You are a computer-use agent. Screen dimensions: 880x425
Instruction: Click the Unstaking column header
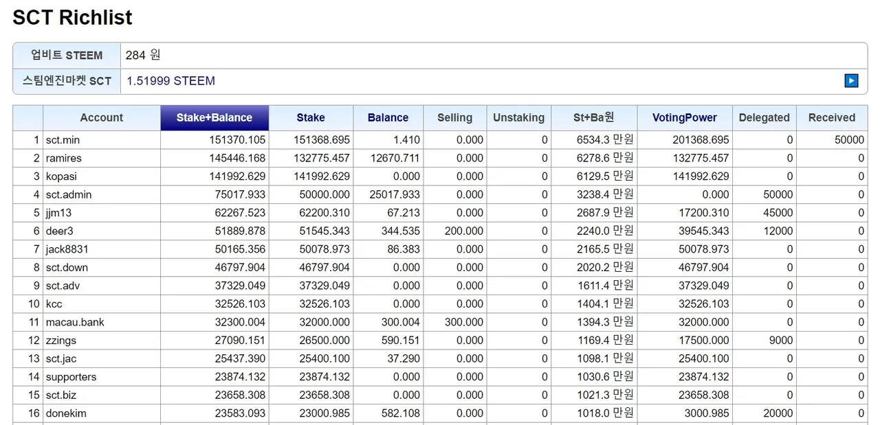518,117
